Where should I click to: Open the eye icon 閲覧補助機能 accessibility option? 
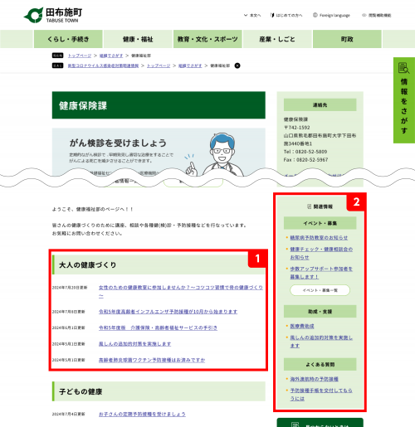pos(364,15)
